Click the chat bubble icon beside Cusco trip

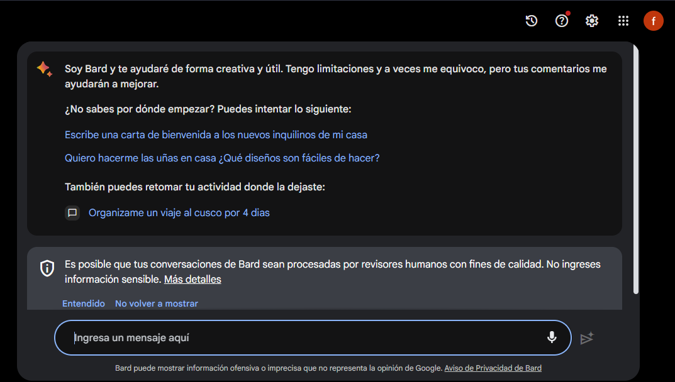click(72, 212)
